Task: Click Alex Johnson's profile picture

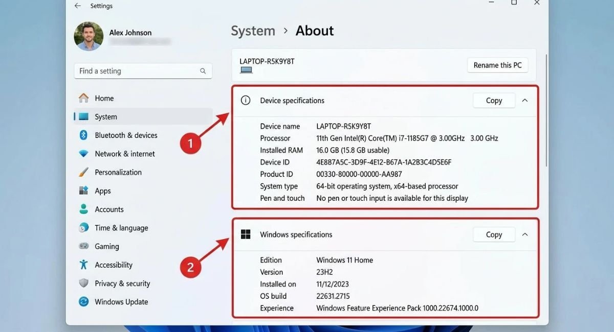Action: [x=89, y=36]
